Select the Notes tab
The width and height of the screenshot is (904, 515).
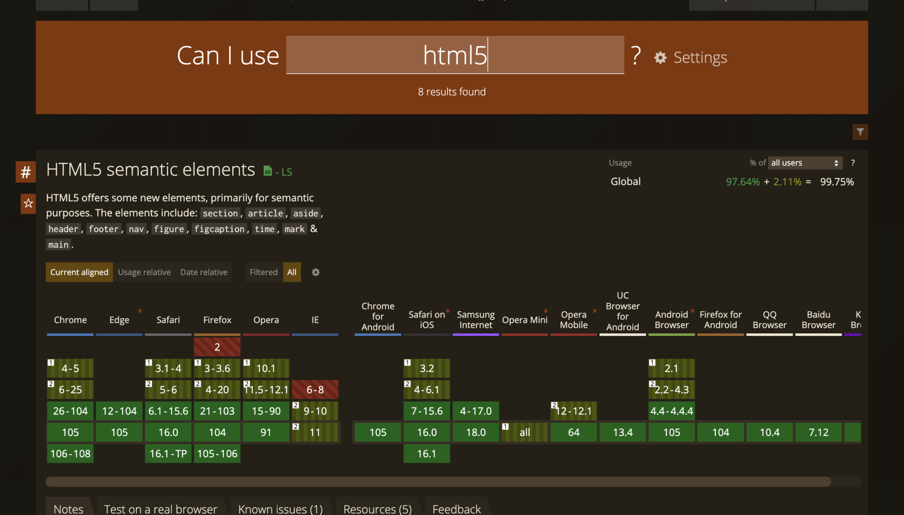pyautogui.click(x=68, y=508)
